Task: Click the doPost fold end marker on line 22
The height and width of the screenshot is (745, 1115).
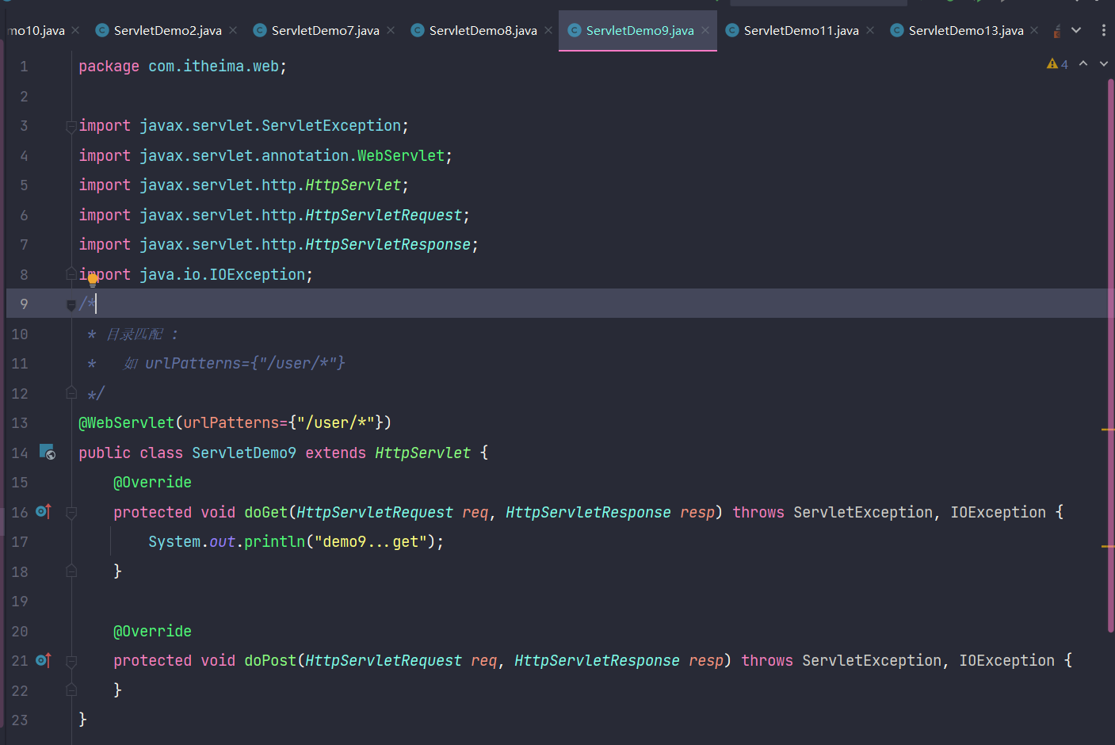Action: [x=71, y=690]
